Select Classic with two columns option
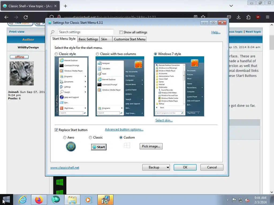274x205 pixels. pyautogui.click(x=97, y=54)
